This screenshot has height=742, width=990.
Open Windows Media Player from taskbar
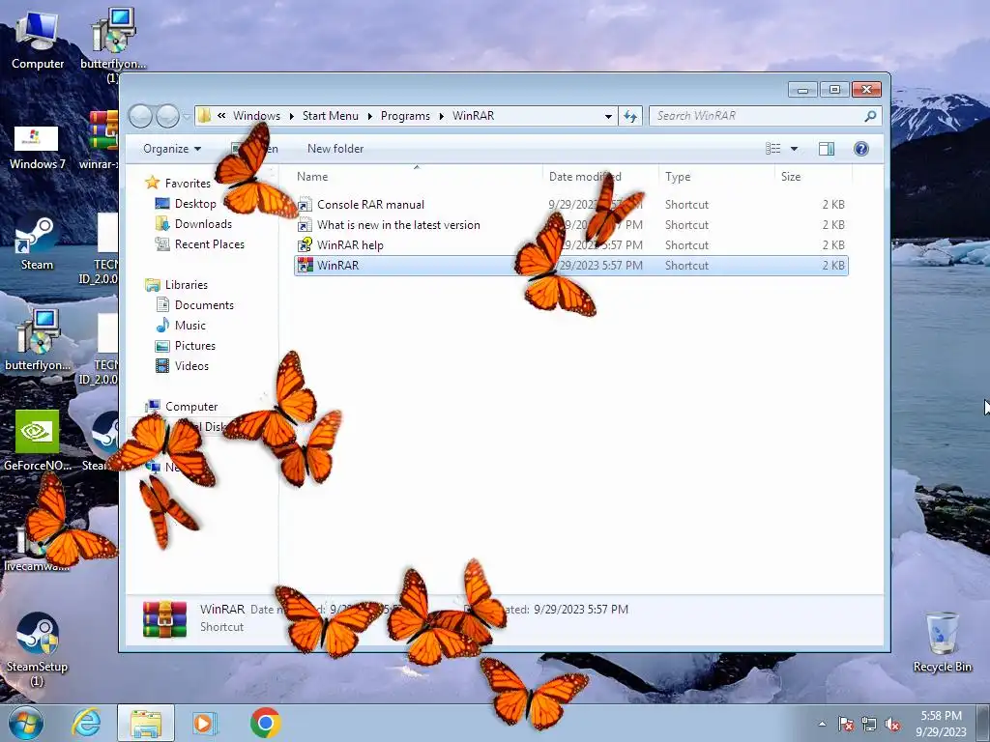tap(204, 723)
